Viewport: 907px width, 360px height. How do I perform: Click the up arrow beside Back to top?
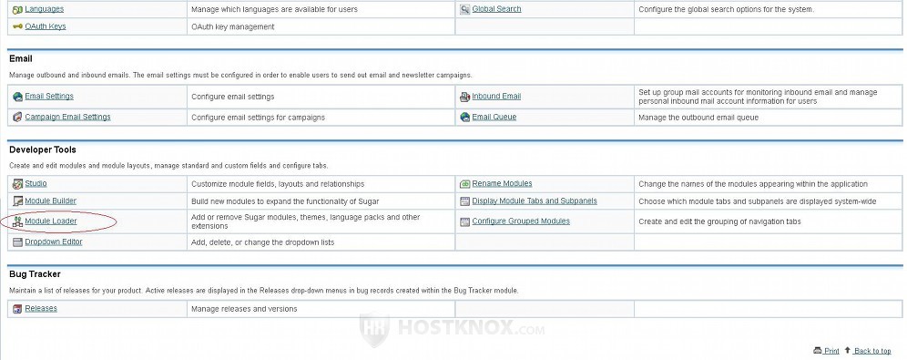[848, 350]
